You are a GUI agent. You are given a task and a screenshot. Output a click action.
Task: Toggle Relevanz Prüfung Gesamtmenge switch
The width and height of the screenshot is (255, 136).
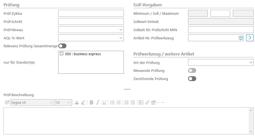tap(62, 46)
